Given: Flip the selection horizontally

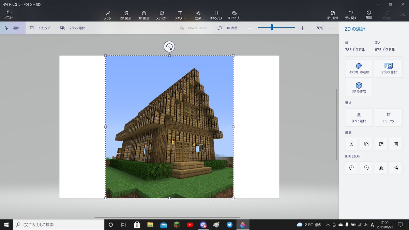Looking at the screenshot, I should coord(381,168).
